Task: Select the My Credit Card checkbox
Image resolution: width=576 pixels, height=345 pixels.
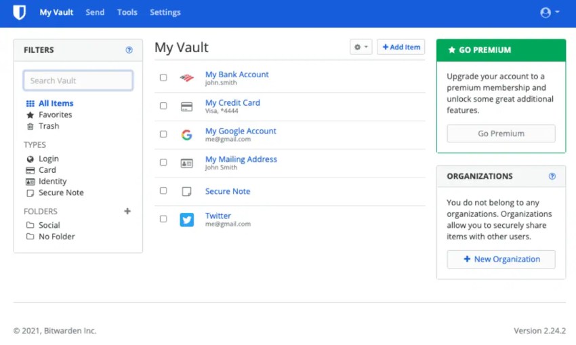Action: (163, 106)
